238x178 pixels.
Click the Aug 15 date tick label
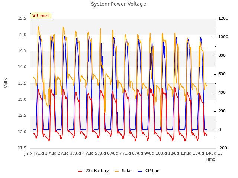tap(216, 154)
